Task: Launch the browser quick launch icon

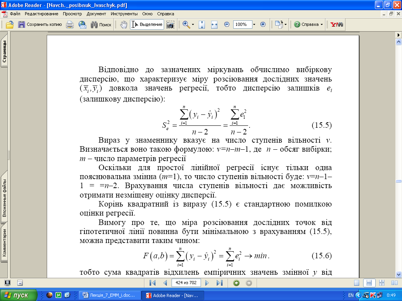Action: [49, 295]
